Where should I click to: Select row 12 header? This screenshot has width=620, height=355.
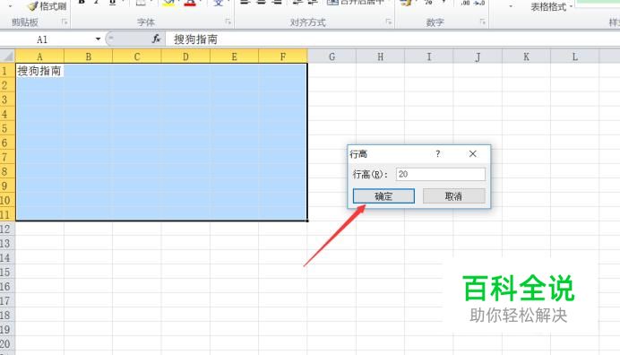[x=7, y=229]
